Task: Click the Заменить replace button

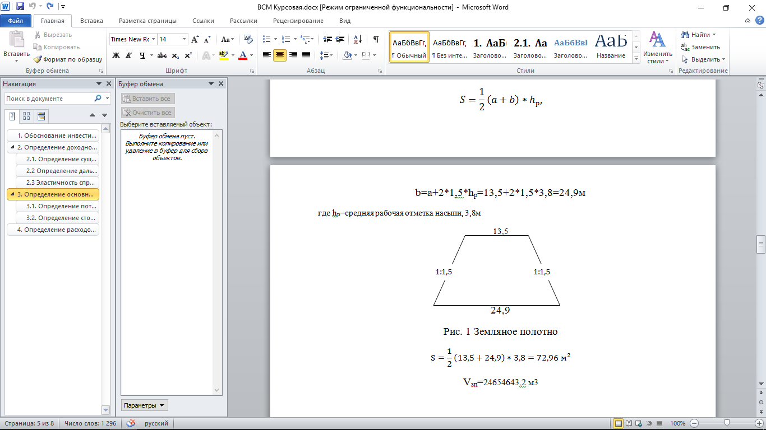Action: click(x=700, y=47)
